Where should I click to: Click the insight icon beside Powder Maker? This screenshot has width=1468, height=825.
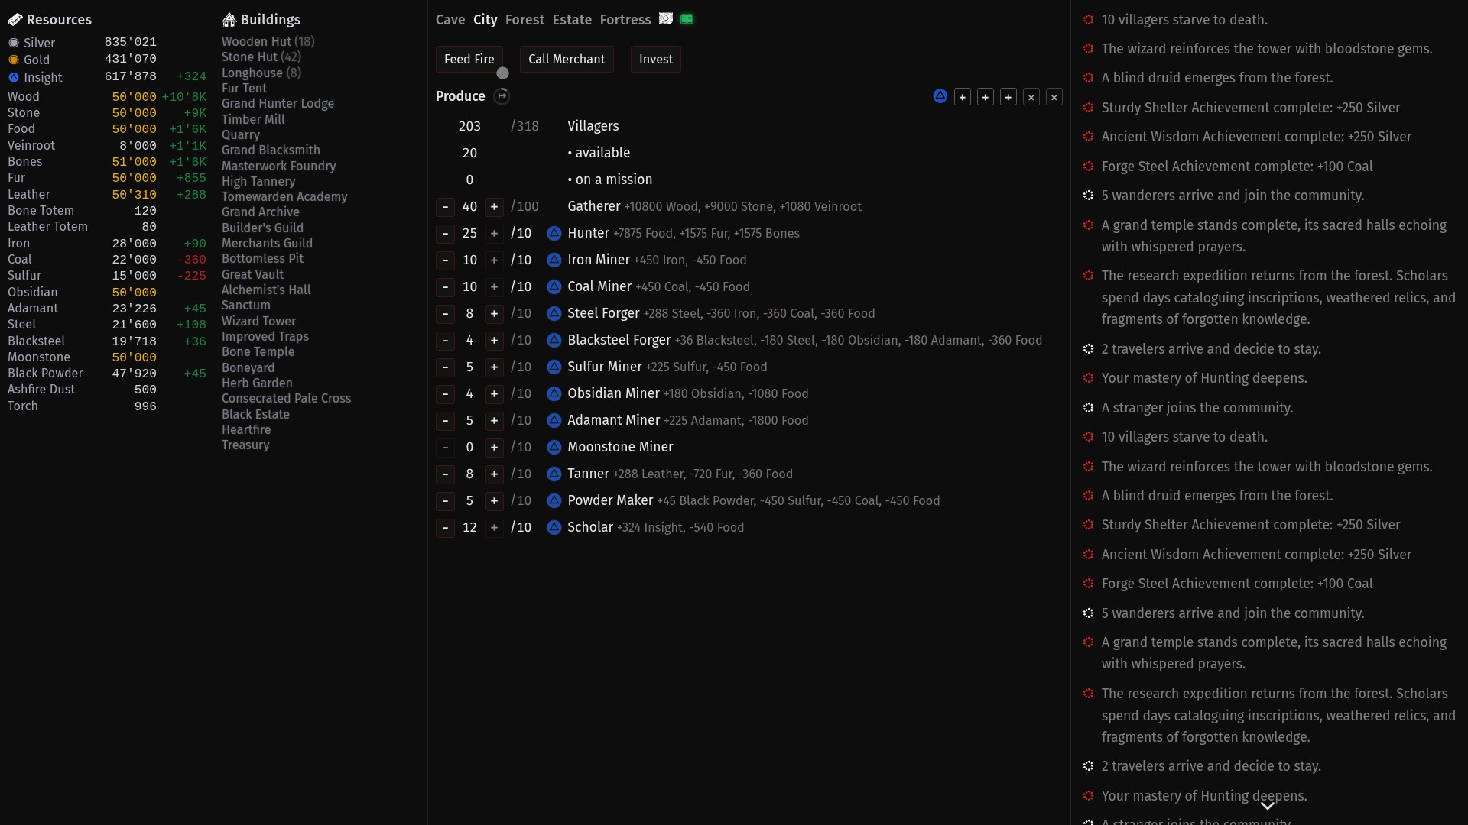click(x=554, y=501)
